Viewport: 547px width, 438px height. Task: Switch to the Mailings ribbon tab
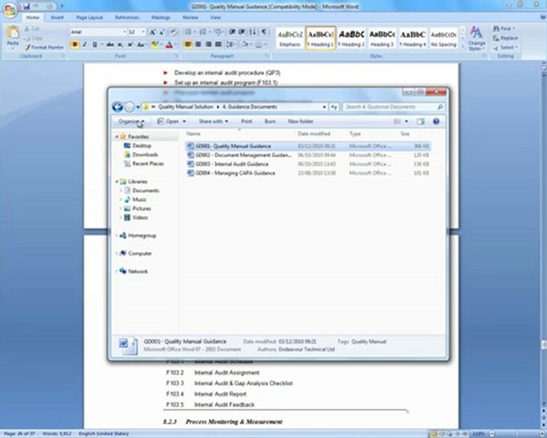(x=161, y=17)
